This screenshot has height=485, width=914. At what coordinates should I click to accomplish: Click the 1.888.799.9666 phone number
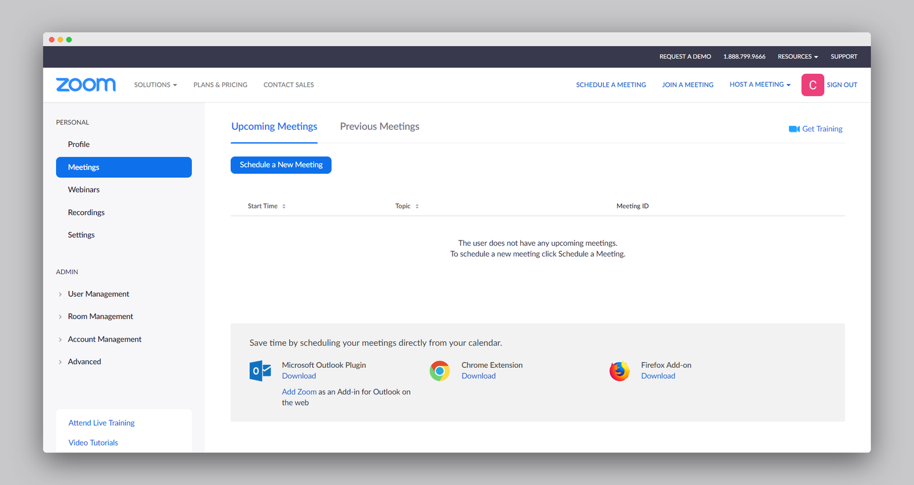744,57
